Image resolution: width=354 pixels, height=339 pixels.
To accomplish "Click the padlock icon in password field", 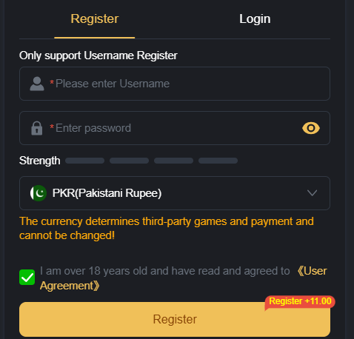I will [x=37, y=128].
